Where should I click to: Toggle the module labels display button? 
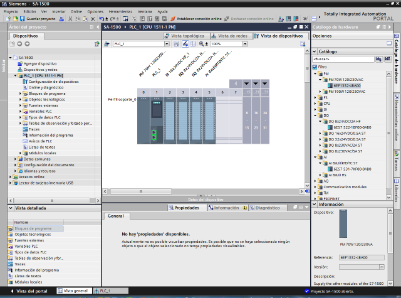[x=185, y=44]
